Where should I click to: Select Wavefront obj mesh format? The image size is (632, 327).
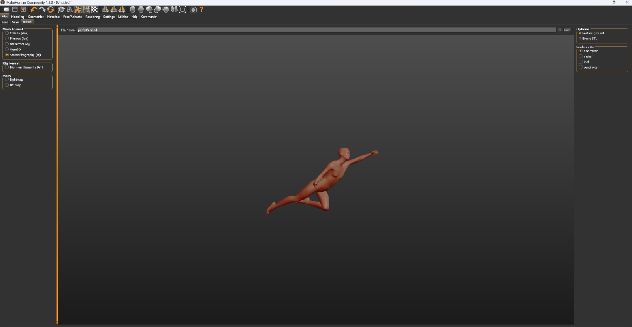coord(7,44)
